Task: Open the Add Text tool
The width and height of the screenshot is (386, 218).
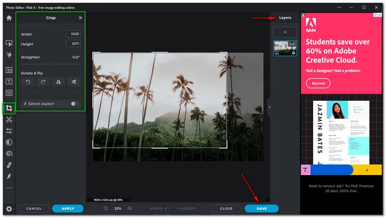Action: click(x=9, y=82)
